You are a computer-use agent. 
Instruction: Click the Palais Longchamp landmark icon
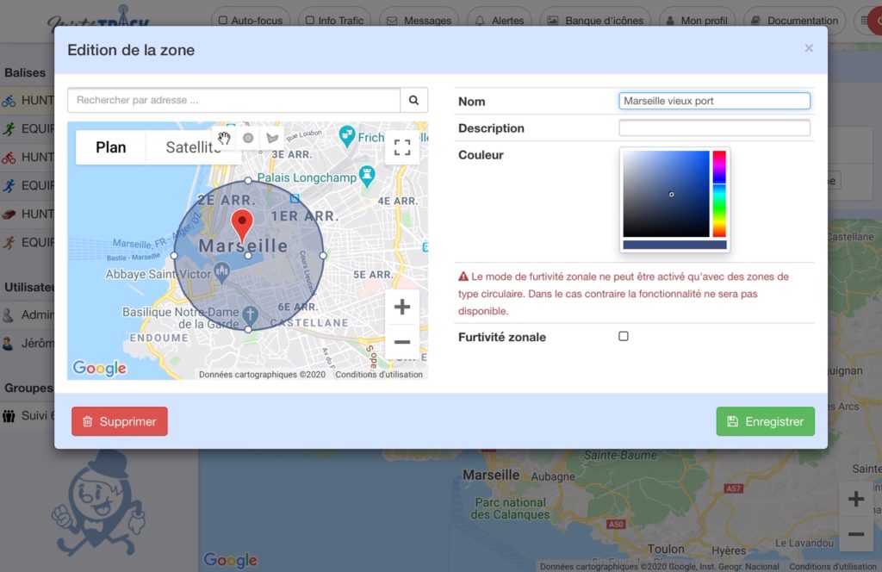[x=367, y=176]
